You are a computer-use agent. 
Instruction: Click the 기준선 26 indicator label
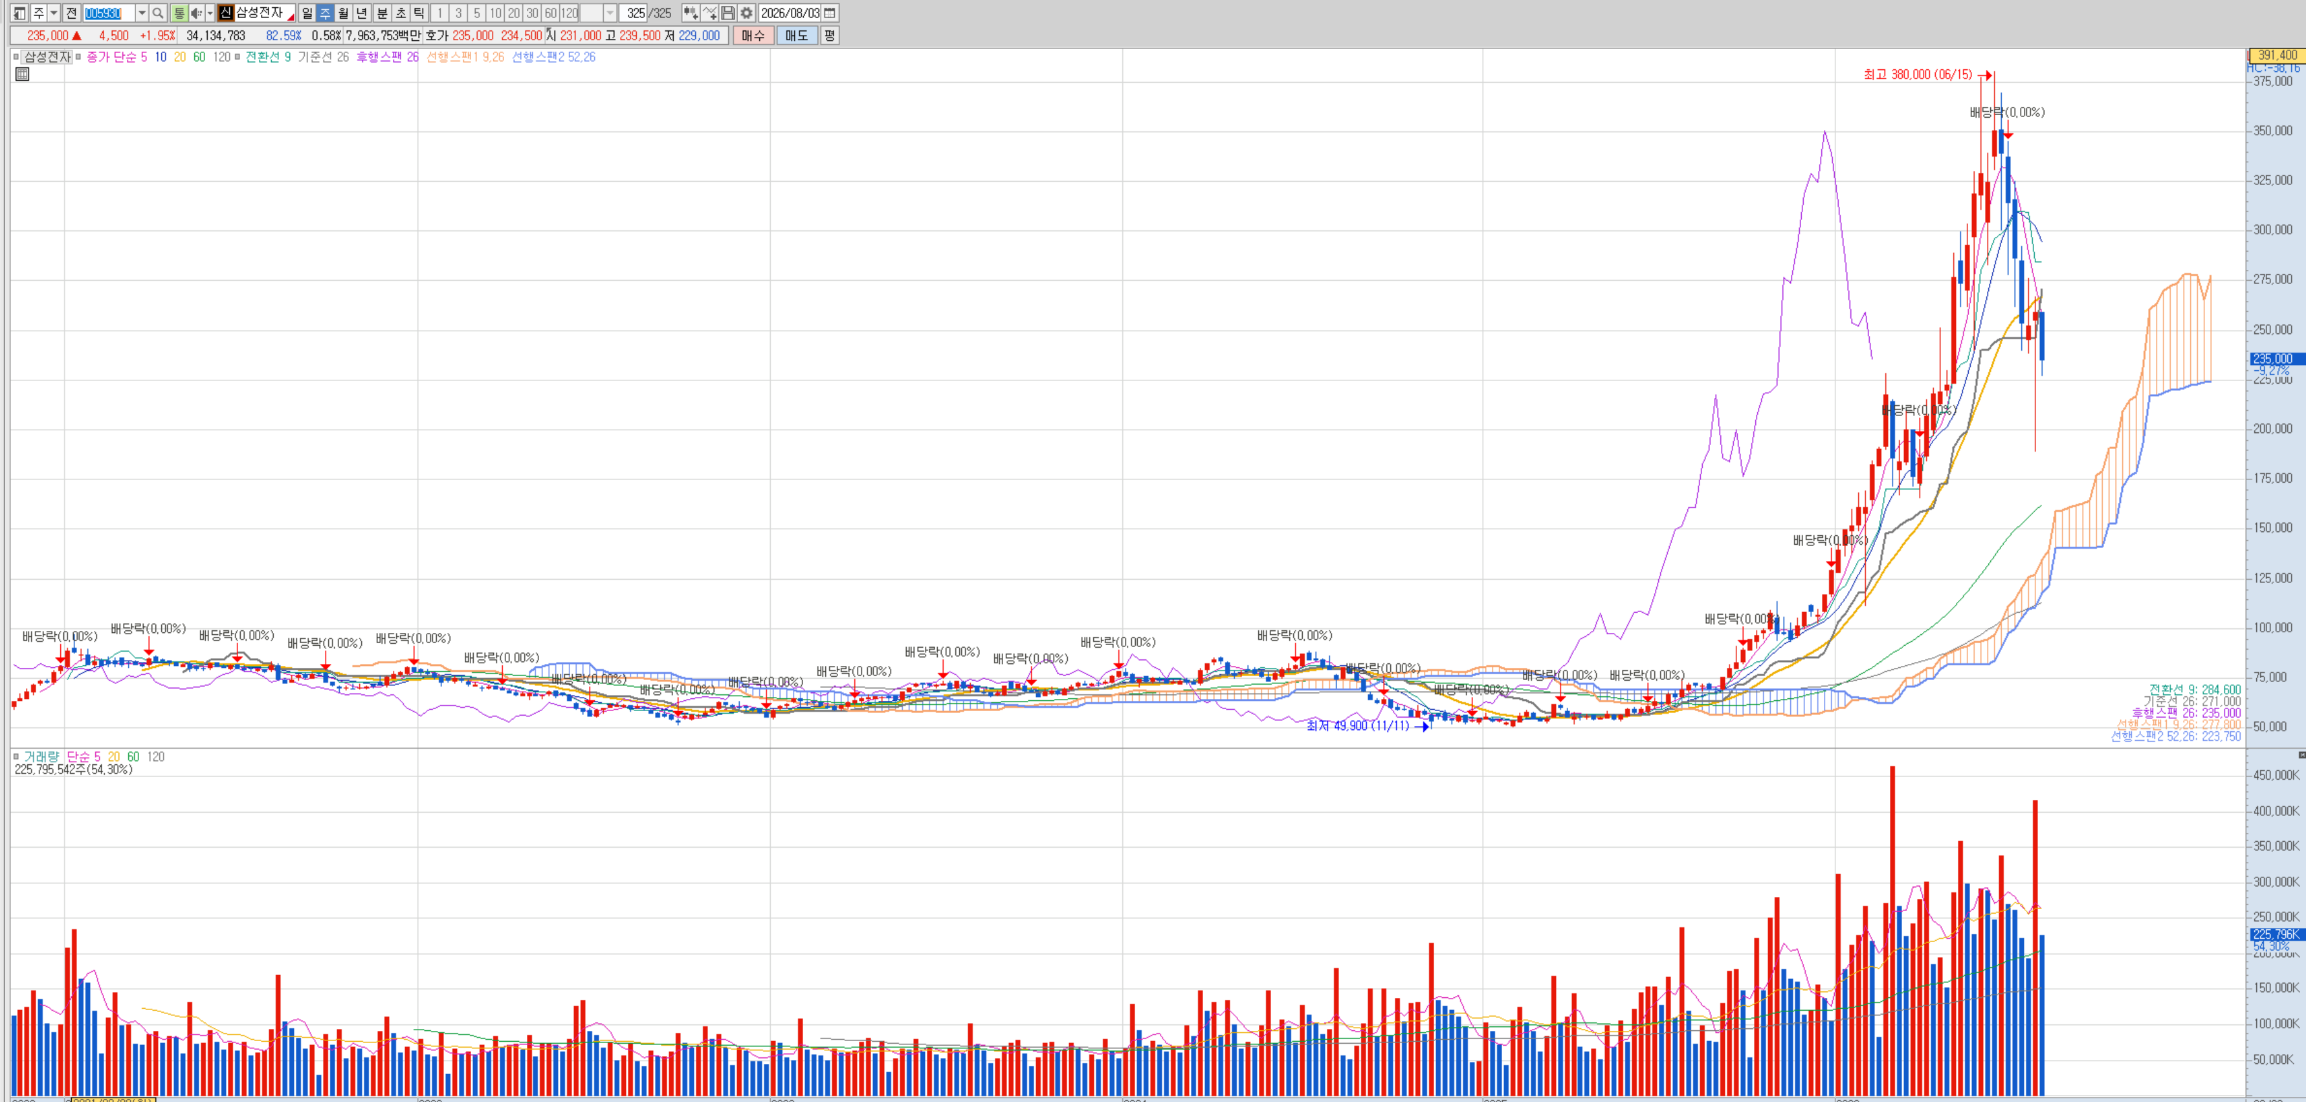(323, 56)
